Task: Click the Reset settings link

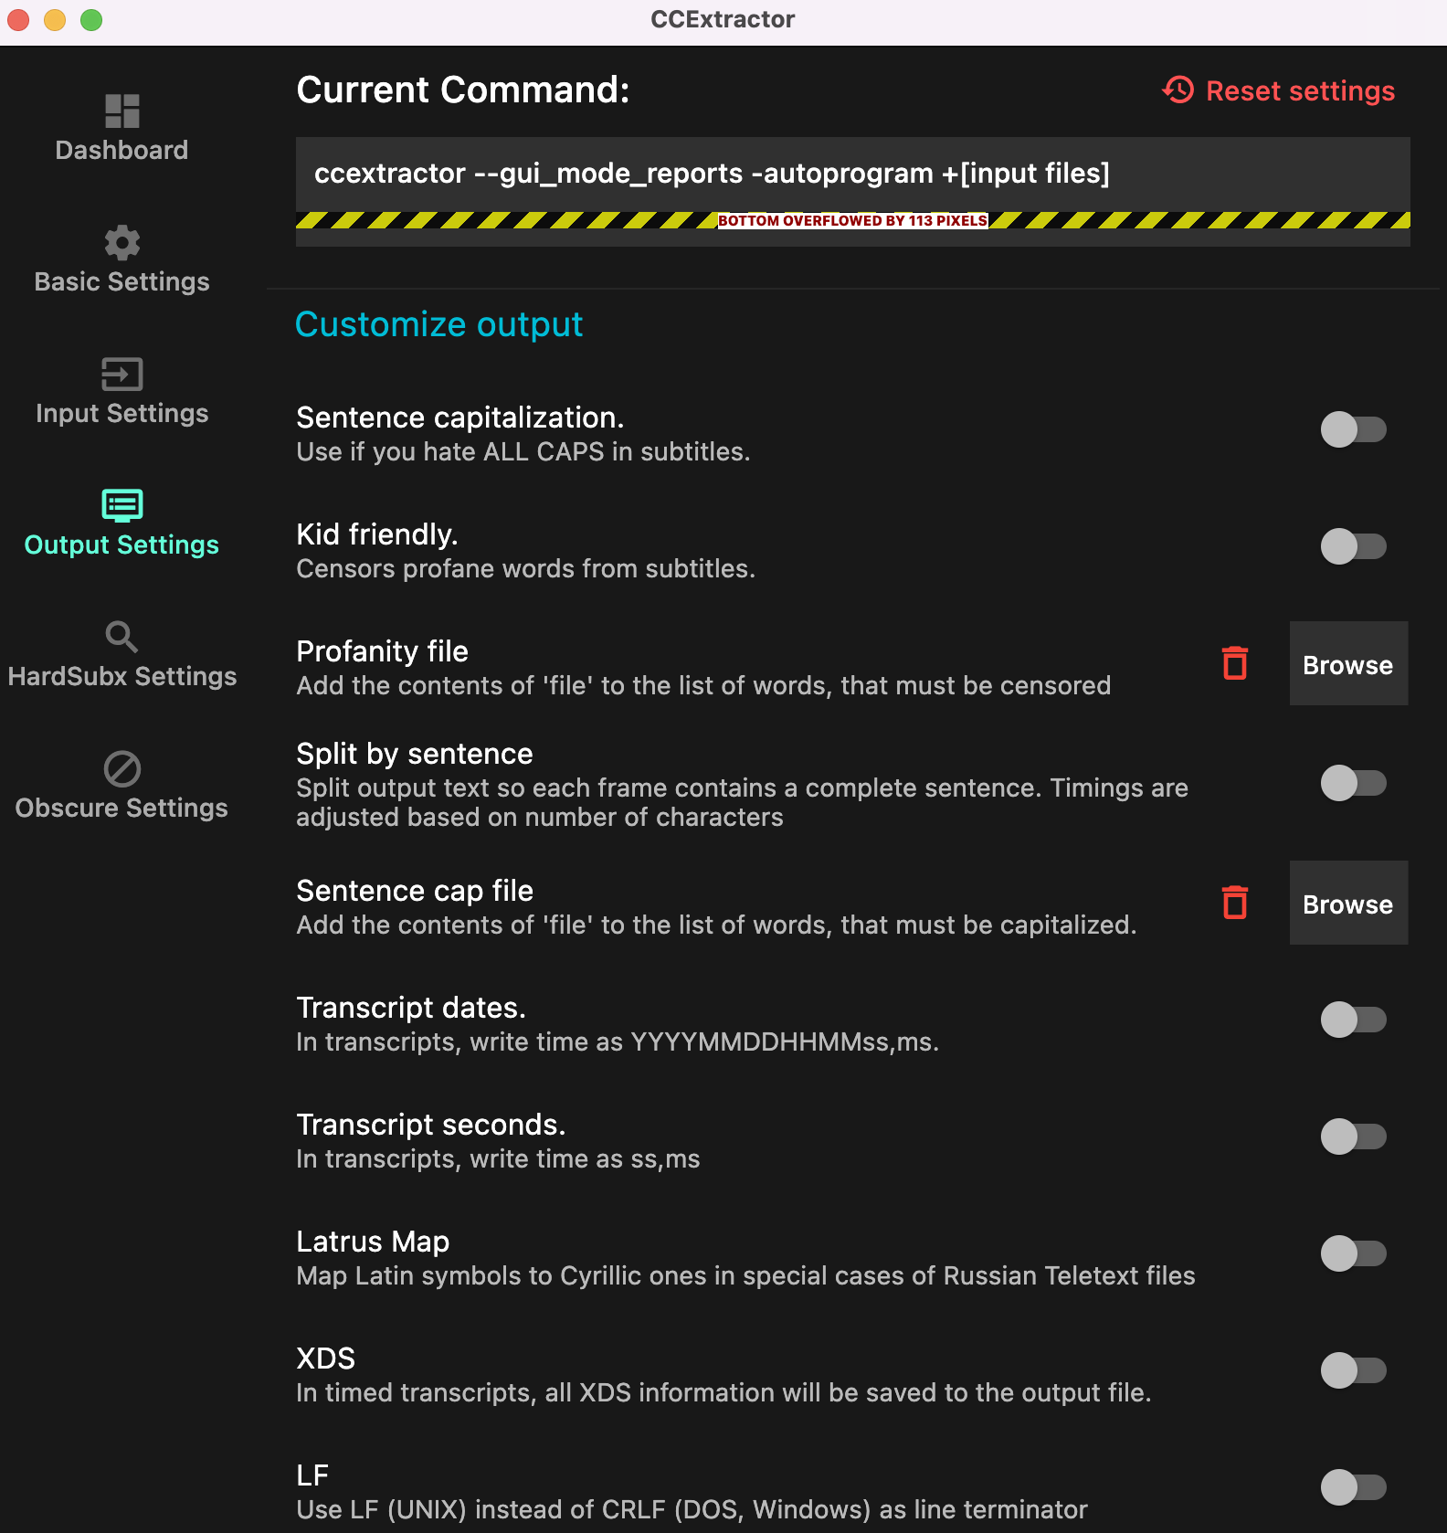Action: (x=1301, y=90)
